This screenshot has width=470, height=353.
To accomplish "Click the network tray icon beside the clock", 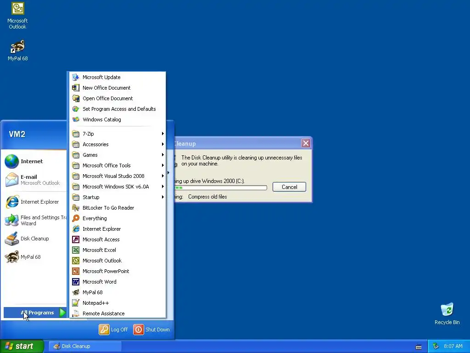I will point(436,346).
